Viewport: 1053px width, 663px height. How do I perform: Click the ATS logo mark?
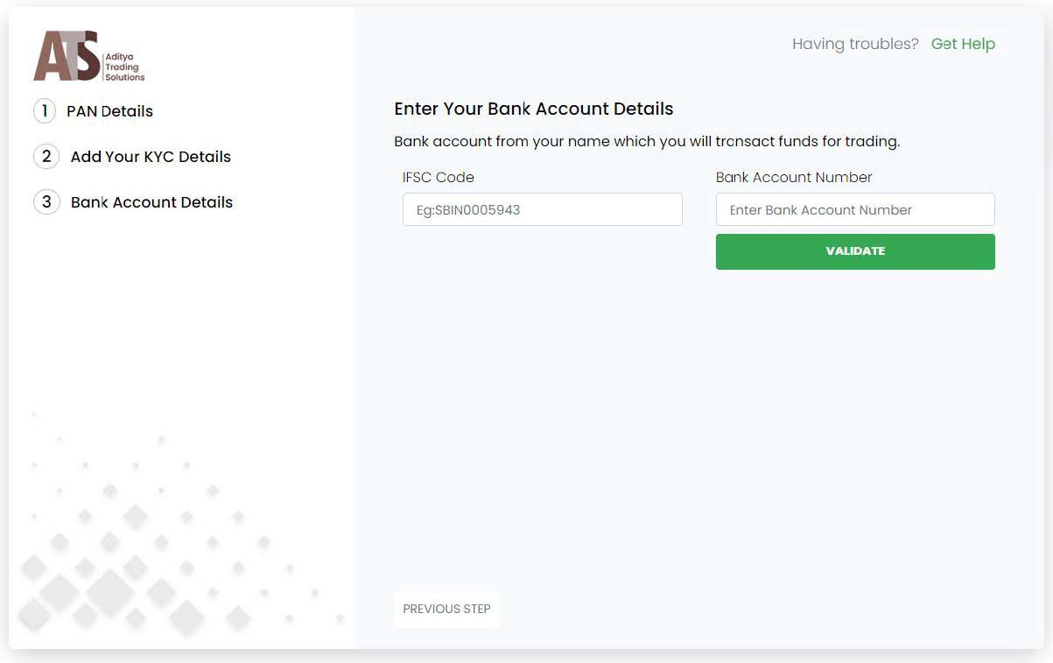pos(67,56)
